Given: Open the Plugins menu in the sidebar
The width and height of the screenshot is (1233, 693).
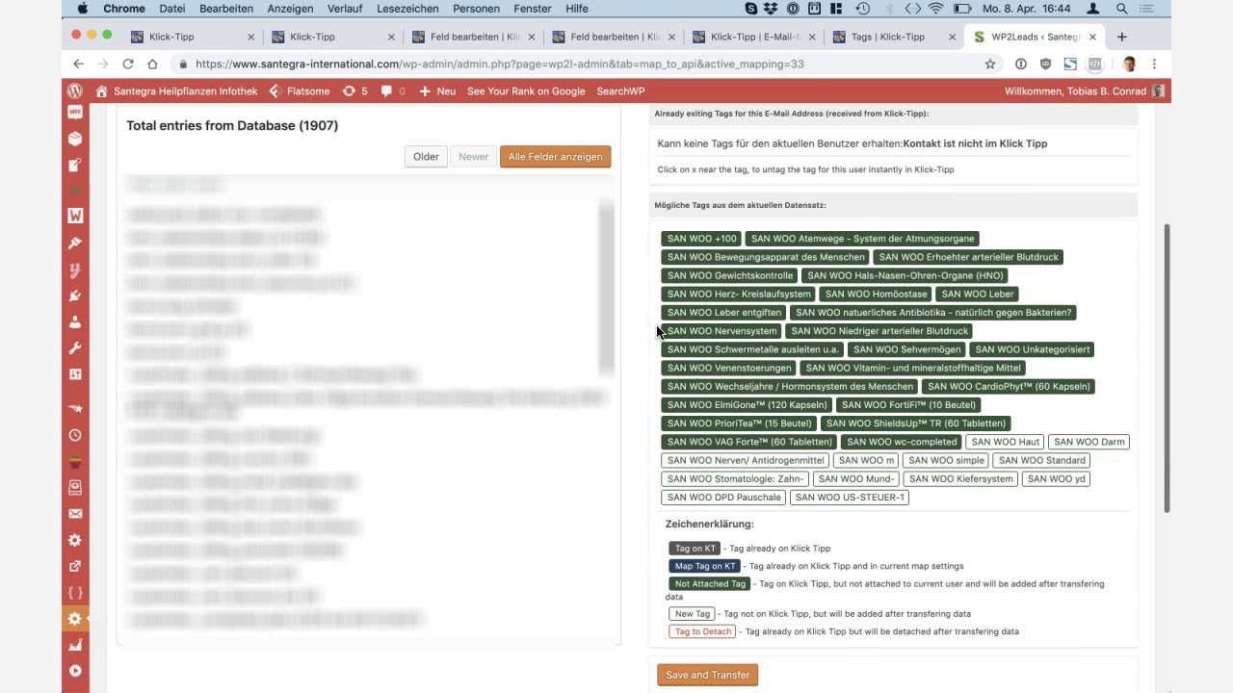Looking at the screenshot, I should (x=75, y=295).
